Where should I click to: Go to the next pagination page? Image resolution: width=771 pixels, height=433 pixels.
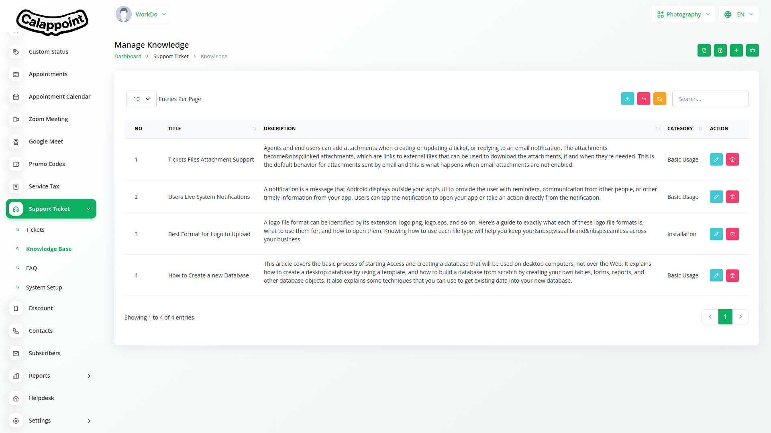(x=740, y=317)
